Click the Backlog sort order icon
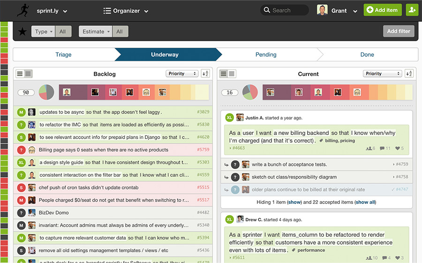422x263 pixels. [x=205, y=74]
